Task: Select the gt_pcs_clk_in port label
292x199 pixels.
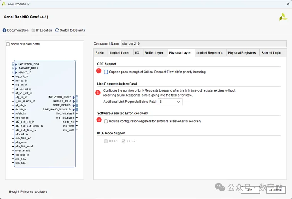Action: 24,93
